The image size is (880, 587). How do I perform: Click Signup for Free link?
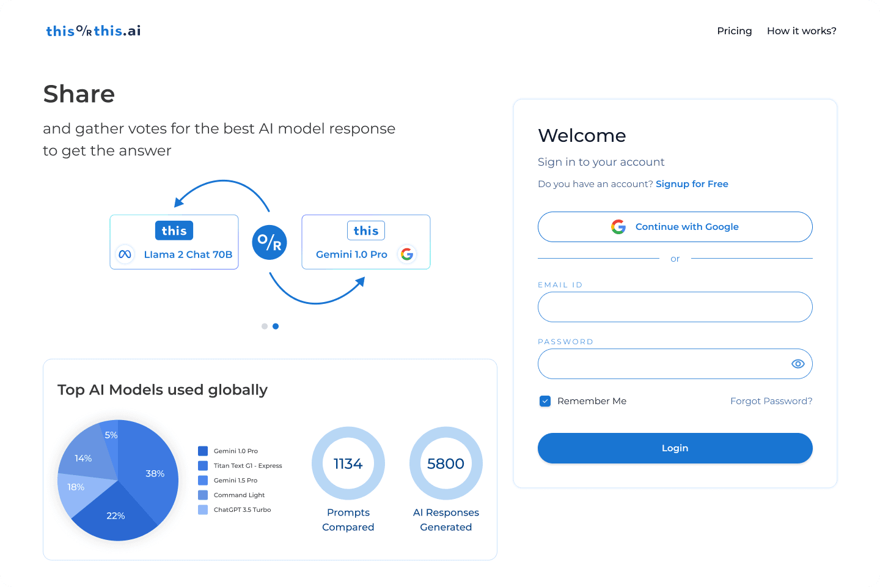(692, 184)
